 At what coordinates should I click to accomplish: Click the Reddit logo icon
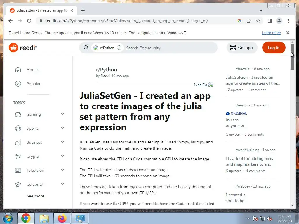[13, 48]
